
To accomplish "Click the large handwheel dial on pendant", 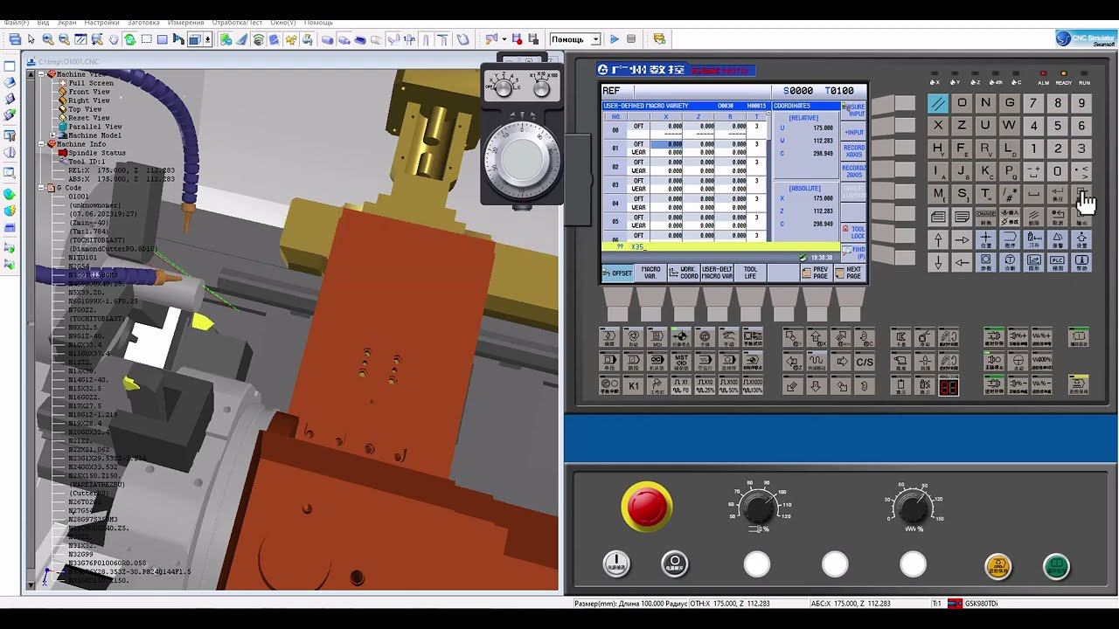I will [x=523, y=159].
